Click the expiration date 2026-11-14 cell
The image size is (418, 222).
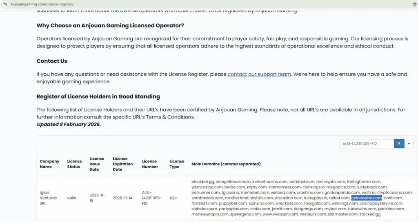point(122,198)
